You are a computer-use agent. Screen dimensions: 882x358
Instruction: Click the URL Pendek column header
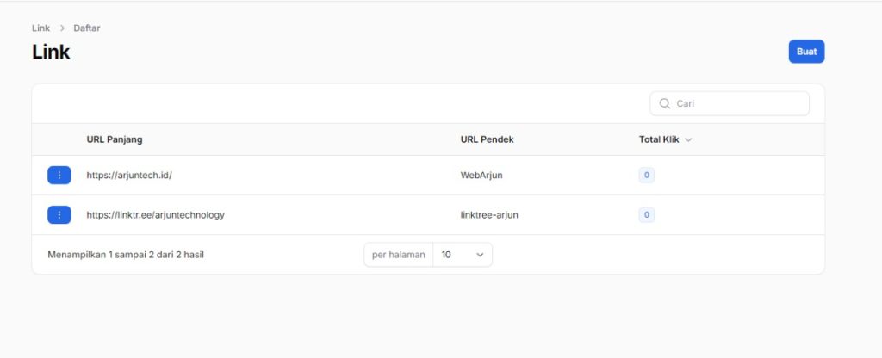tap(488, 139)
